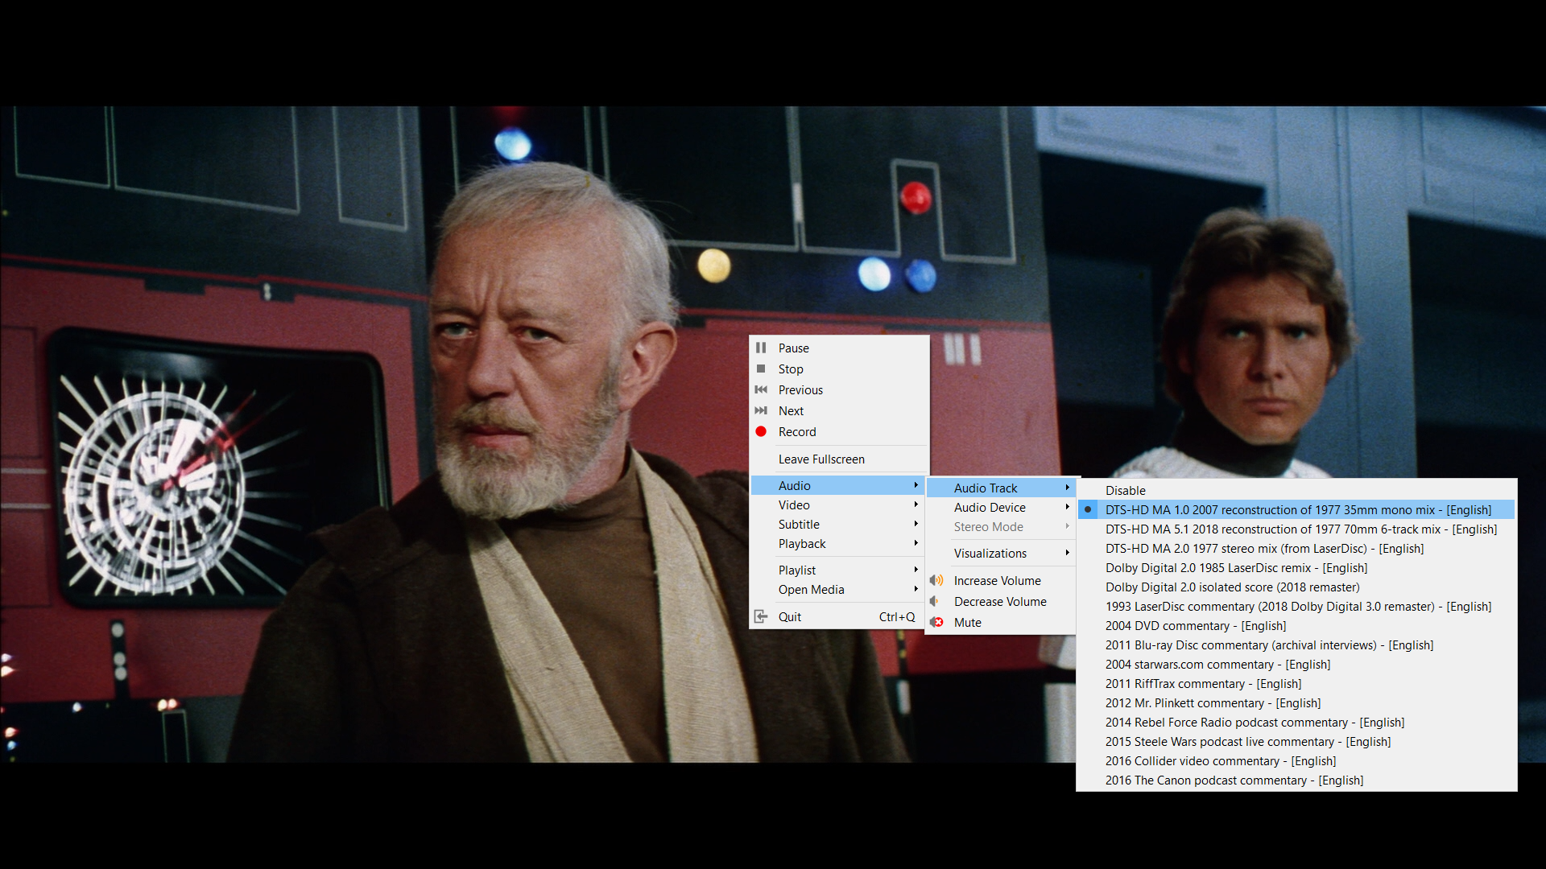The image size is (1546, 869).
Task: Select 2015 Steele Wars podcast live commentary
Action: pyautogui.click(x=1296, y=741)
